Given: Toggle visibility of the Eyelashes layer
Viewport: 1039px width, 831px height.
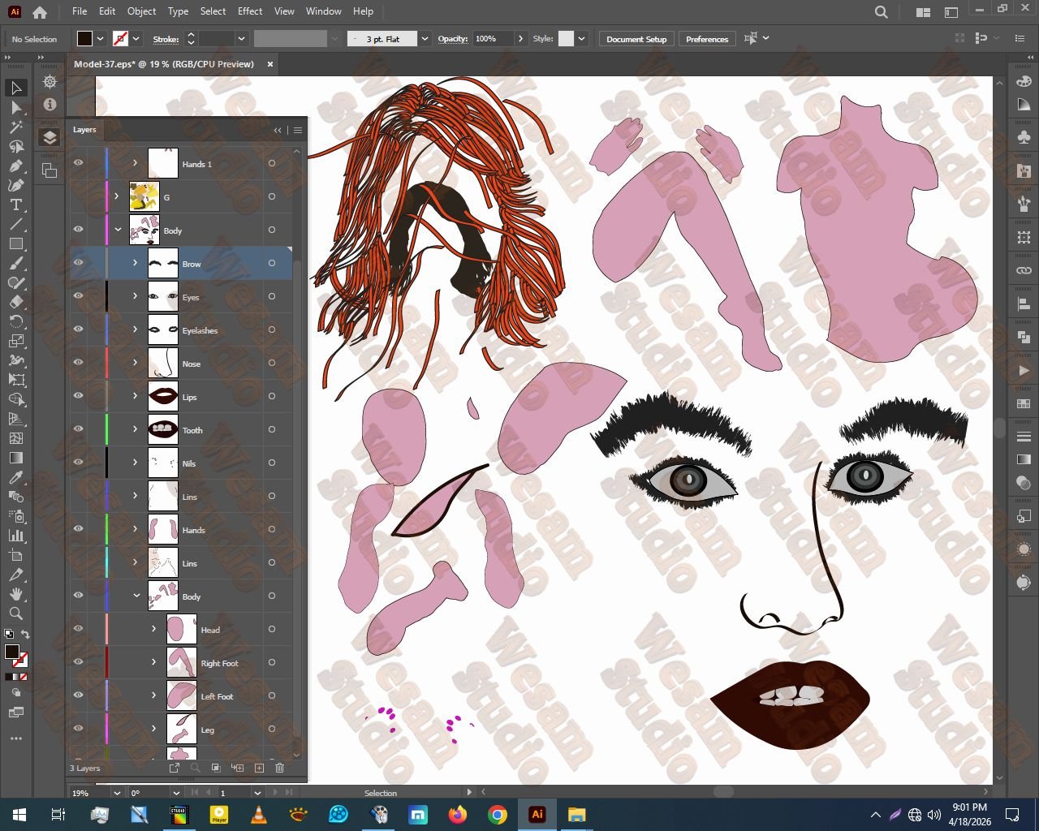Looking at the screenshot, I should tap(78, 329).
